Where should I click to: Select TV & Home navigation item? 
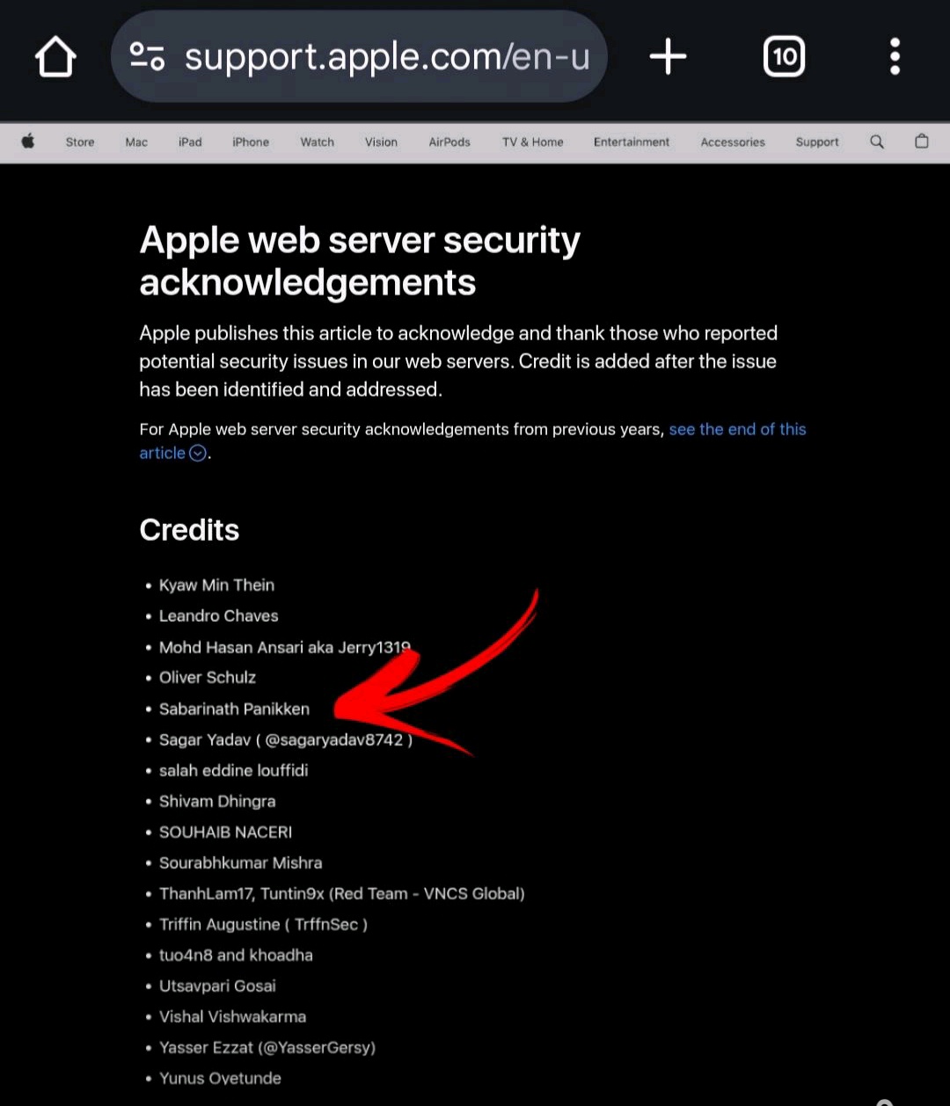pos(532,142)
